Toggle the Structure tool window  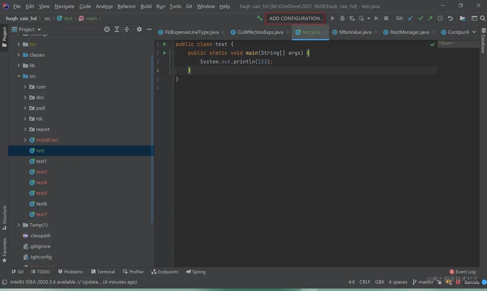pyautogui.click(x=5, y=217)
